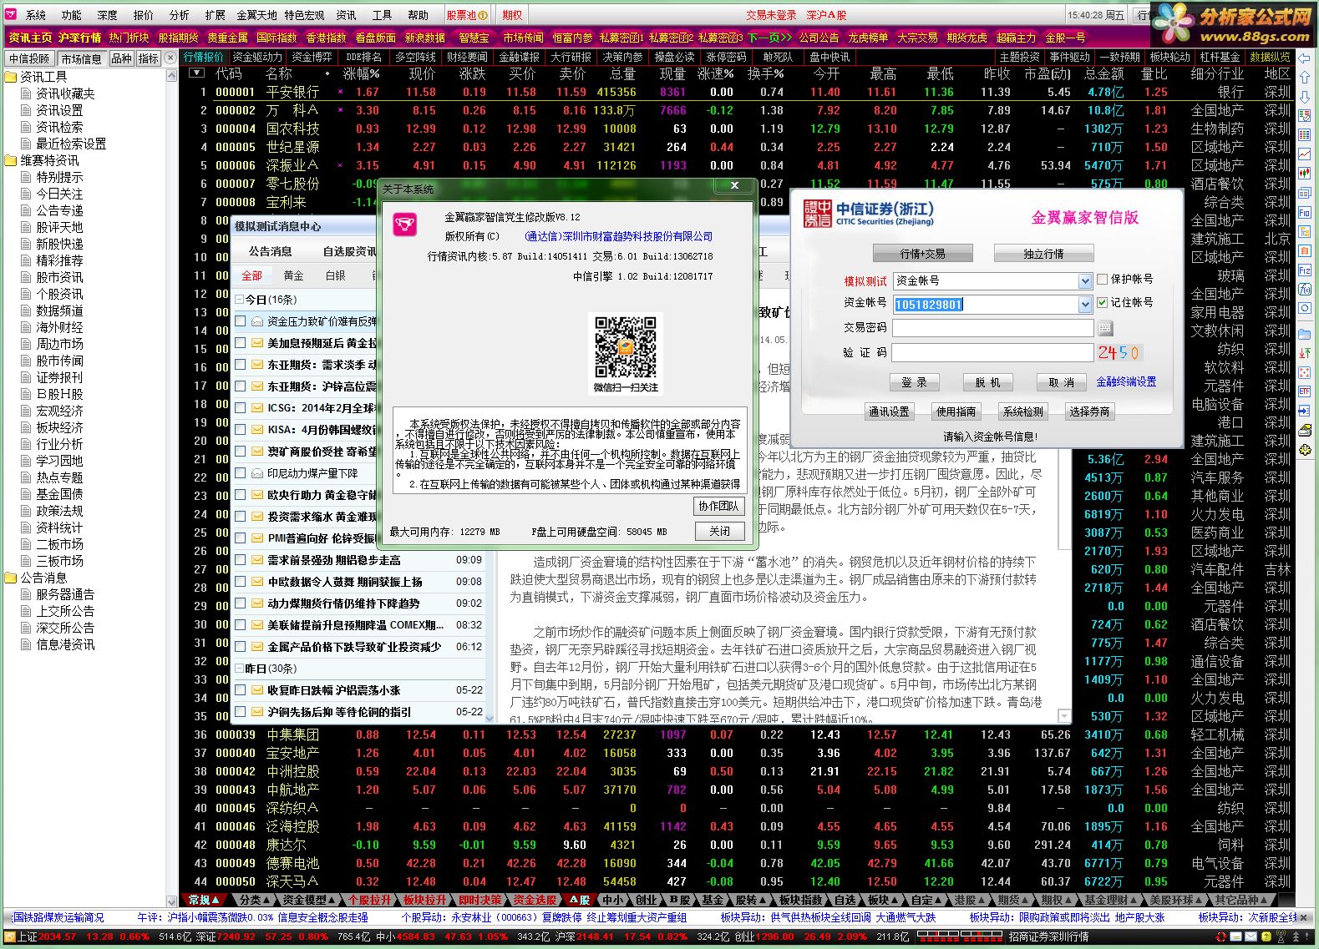Image resolution: width=1319 pixels, height=949 pixels.
Task: Click the 登录 button
Action: (x=914, y=382)
